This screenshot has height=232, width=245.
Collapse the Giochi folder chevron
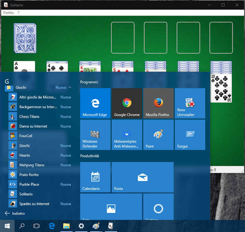click(x=70, y=88)
